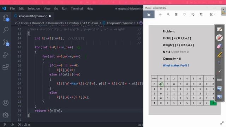Screen dimensions: 226x127
Task: Select the top whiteboard pencil tool
Action: [x=219, y=29]
